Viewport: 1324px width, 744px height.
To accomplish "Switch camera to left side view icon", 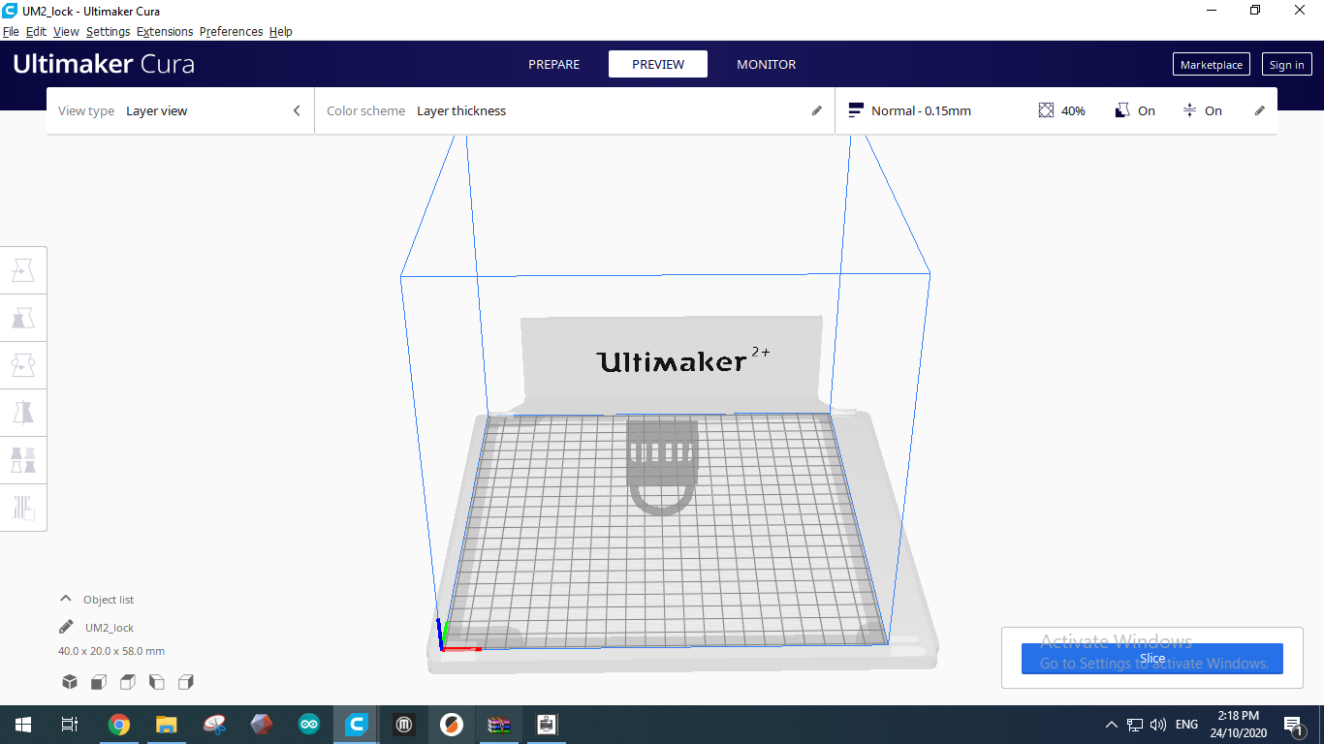I will tap(157, 682).
